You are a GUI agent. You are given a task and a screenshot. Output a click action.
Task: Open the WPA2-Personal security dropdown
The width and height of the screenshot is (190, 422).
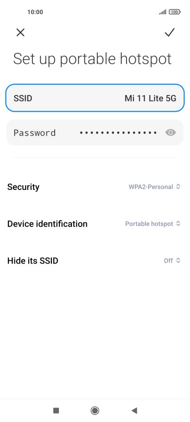tap(154, 187)
